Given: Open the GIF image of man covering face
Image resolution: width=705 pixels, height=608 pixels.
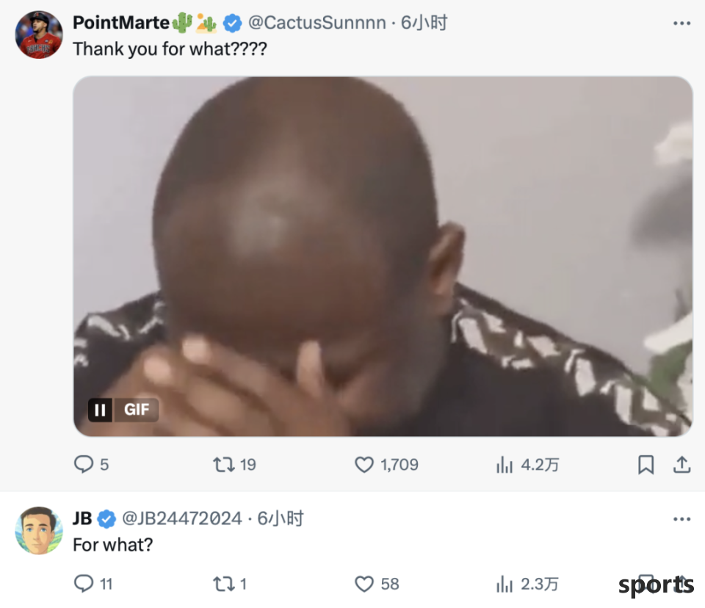Looking at the screenshot, I should (x=383, y=256).
